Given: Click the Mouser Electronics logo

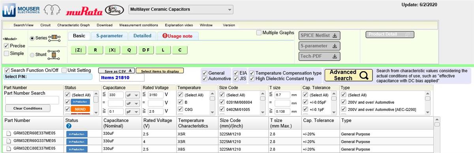Looking at the screenshot, I should pyautogui.click(x=21, y=9).
